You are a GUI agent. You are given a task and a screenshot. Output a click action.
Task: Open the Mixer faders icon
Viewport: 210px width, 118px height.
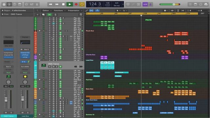point(32,4)
